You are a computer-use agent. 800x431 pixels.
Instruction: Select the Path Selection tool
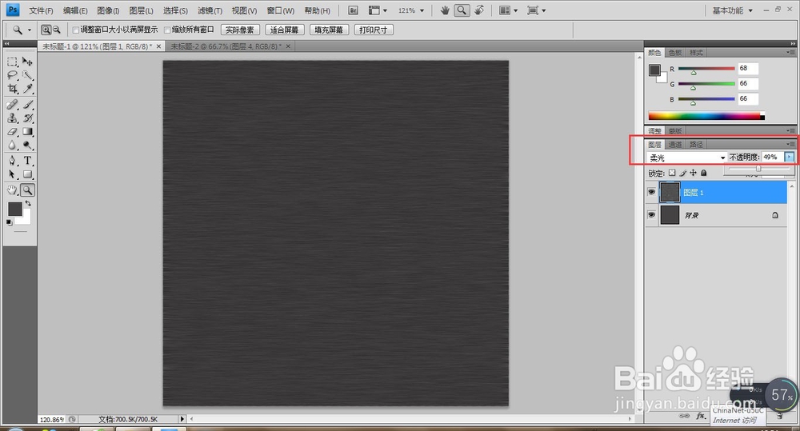pyautogui.click(x=12, y=174)
